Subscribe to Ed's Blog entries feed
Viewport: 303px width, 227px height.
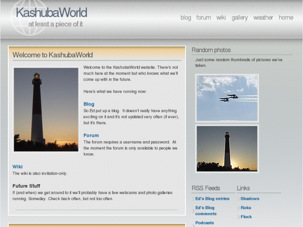coord(212,199)
